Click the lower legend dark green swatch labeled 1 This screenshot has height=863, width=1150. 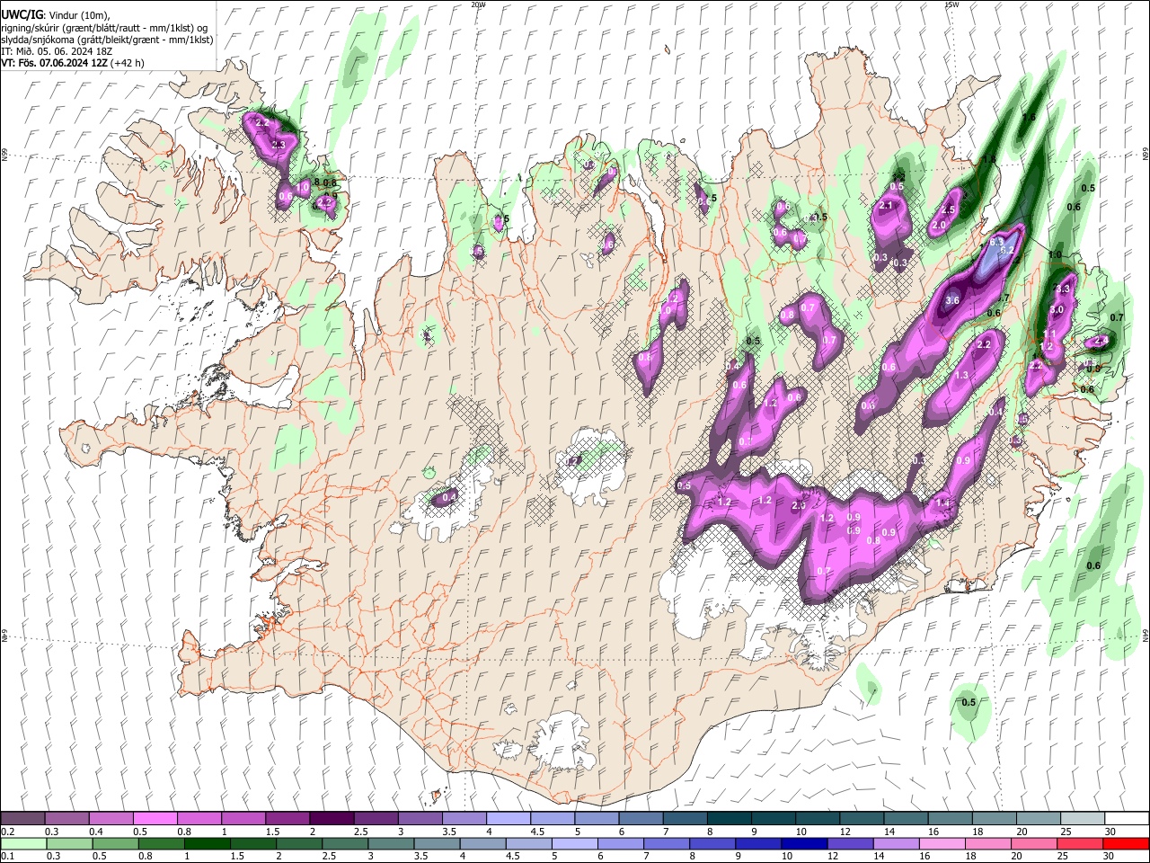(x=207, y=843)
